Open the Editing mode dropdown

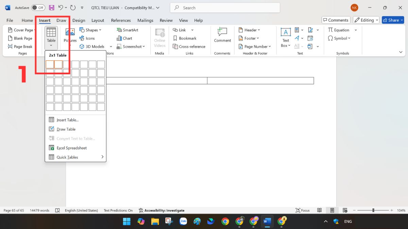pyautogui.click(x=366, y=20)
